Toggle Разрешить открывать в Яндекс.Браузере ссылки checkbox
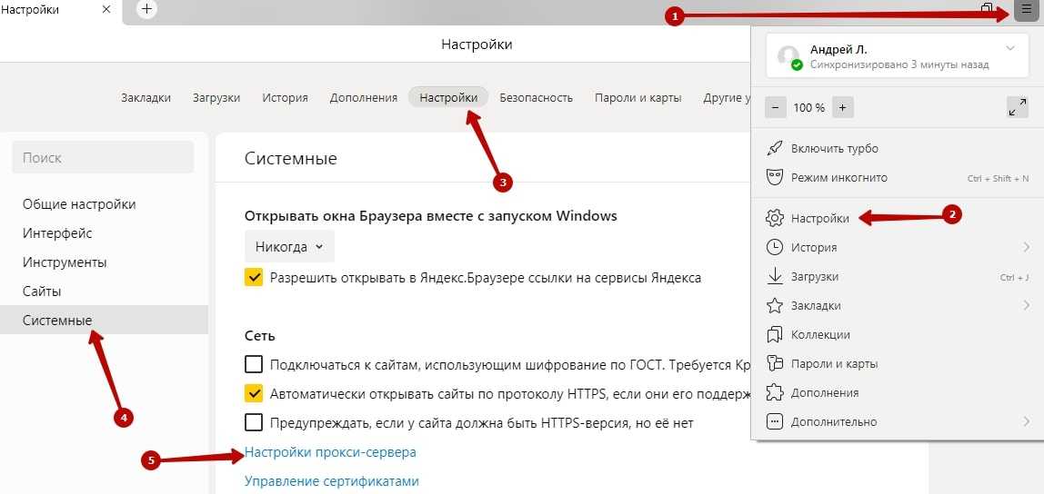The height and width of the screenshot is (494, 1044). coord(254,277)
